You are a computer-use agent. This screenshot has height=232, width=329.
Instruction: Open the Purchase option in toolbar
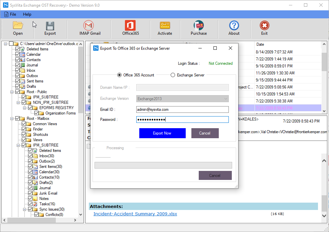coord(198,28)
